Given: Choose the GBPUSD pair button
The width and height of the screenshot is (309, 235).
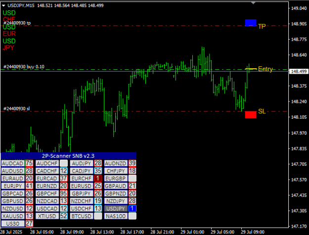Looking at the screenshot, I should coord(13,201).
